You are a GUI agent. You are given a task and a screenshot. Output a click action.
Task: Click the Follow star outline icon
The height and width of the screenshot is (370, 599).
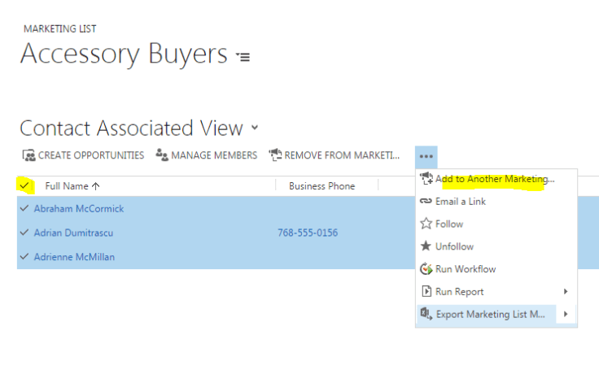[x=425, y=224]
